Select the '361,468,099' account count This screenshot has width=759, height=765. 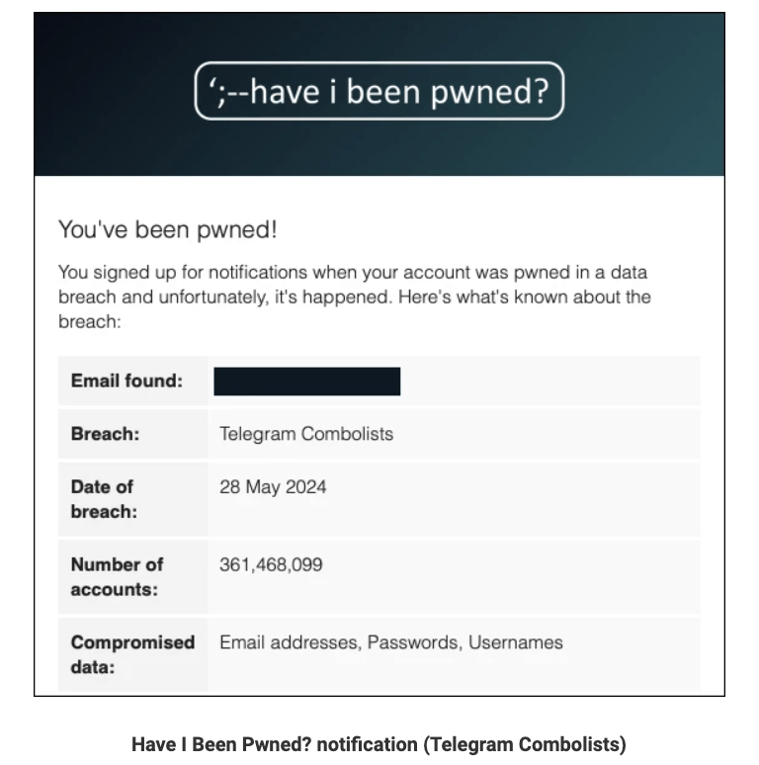pos(271,564)
